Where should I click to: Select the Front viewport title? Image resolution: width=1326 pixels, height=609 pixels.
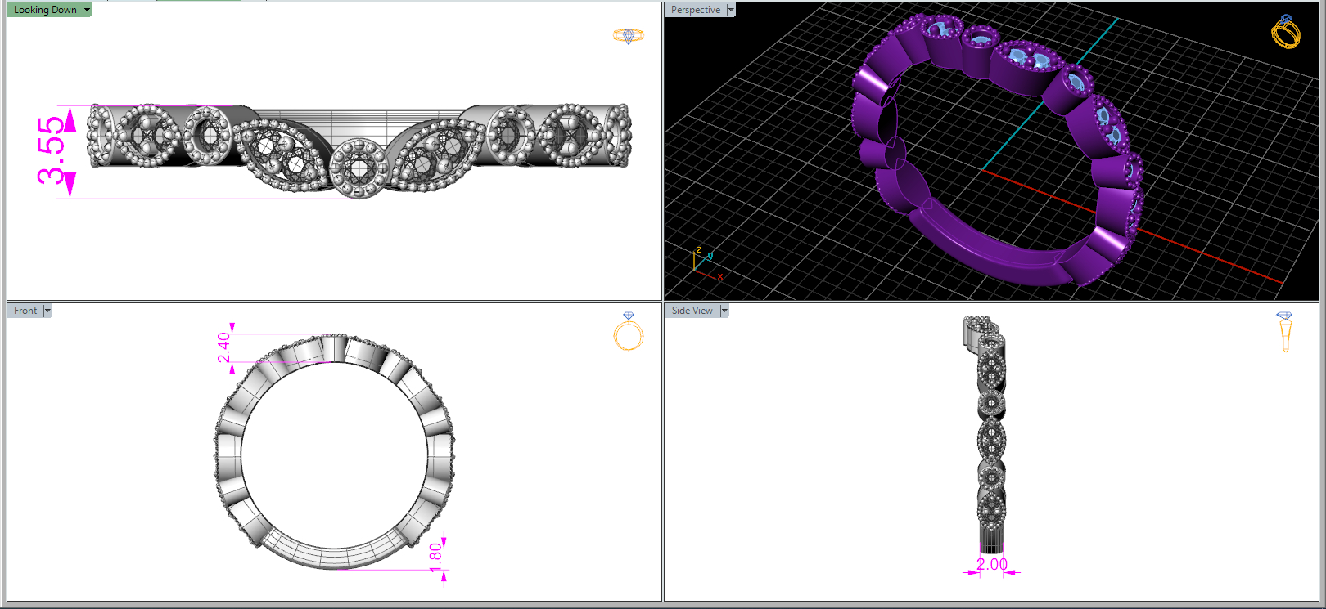[25, 311]
